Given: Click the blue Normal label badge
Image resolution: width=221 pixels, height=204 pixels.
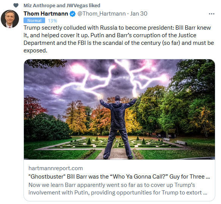Looking at the screenshot, I should 34,21.
